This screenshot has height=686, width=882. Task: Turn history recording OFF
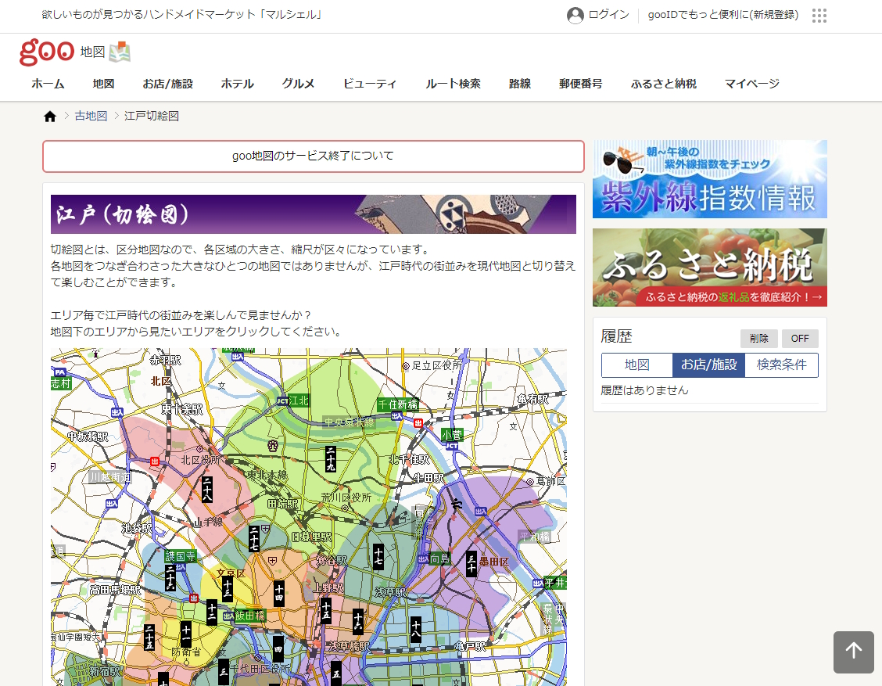(800, 338)
